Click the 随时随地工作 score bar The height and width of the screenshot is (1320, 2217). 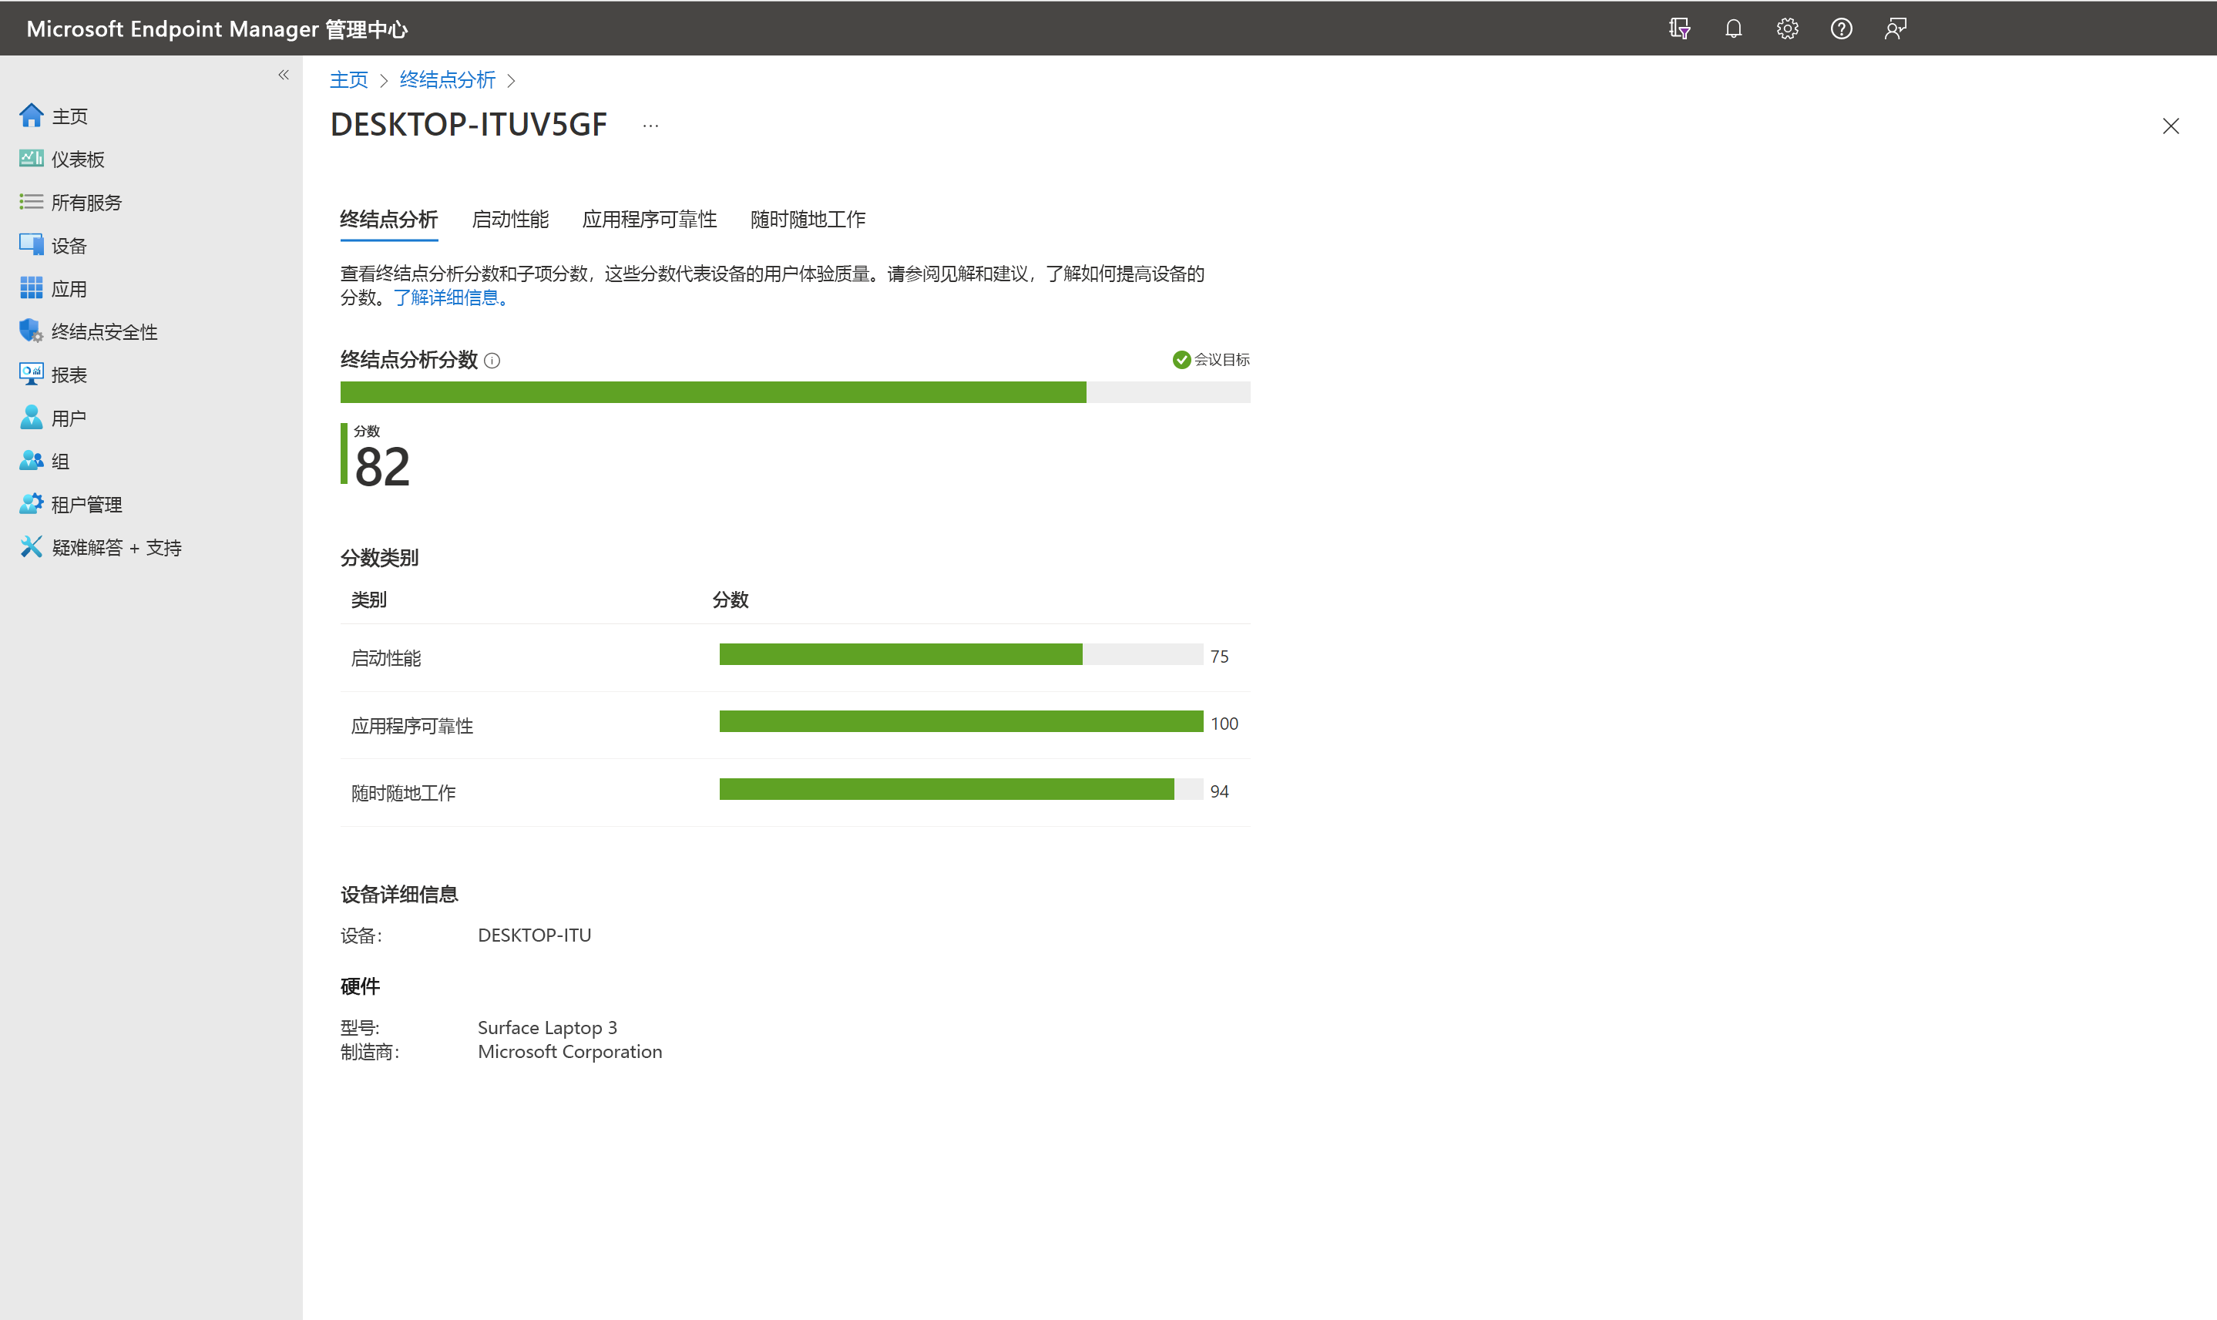(x=962, y=789)
